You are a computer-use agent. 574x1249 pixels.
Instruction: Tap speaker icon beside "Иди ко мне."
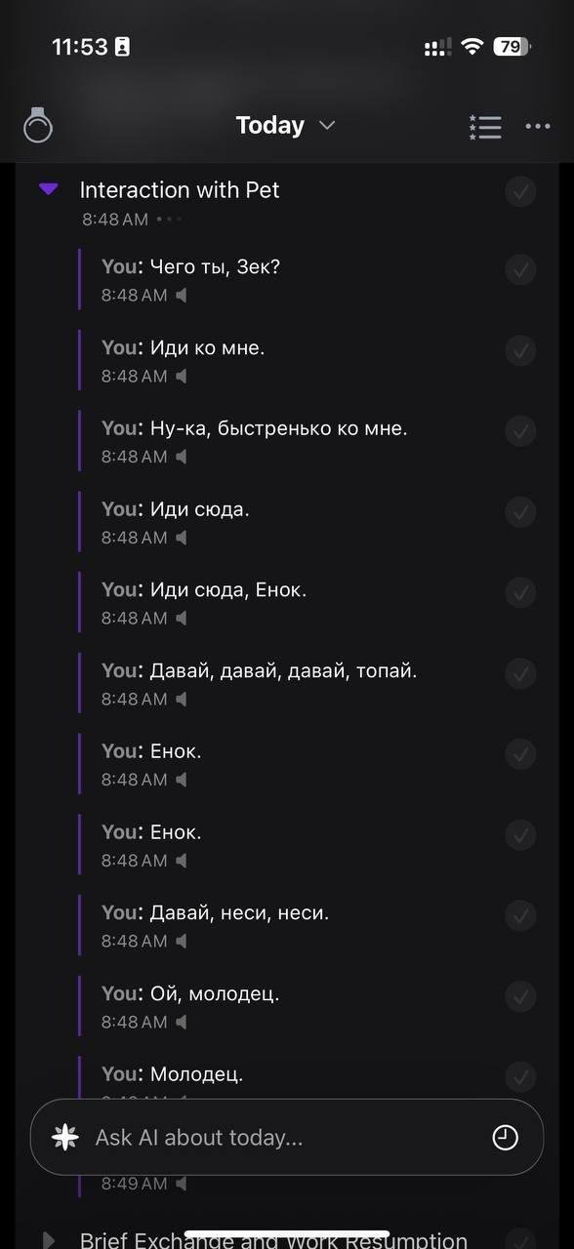pyautogui.click(x=182, y=376)
